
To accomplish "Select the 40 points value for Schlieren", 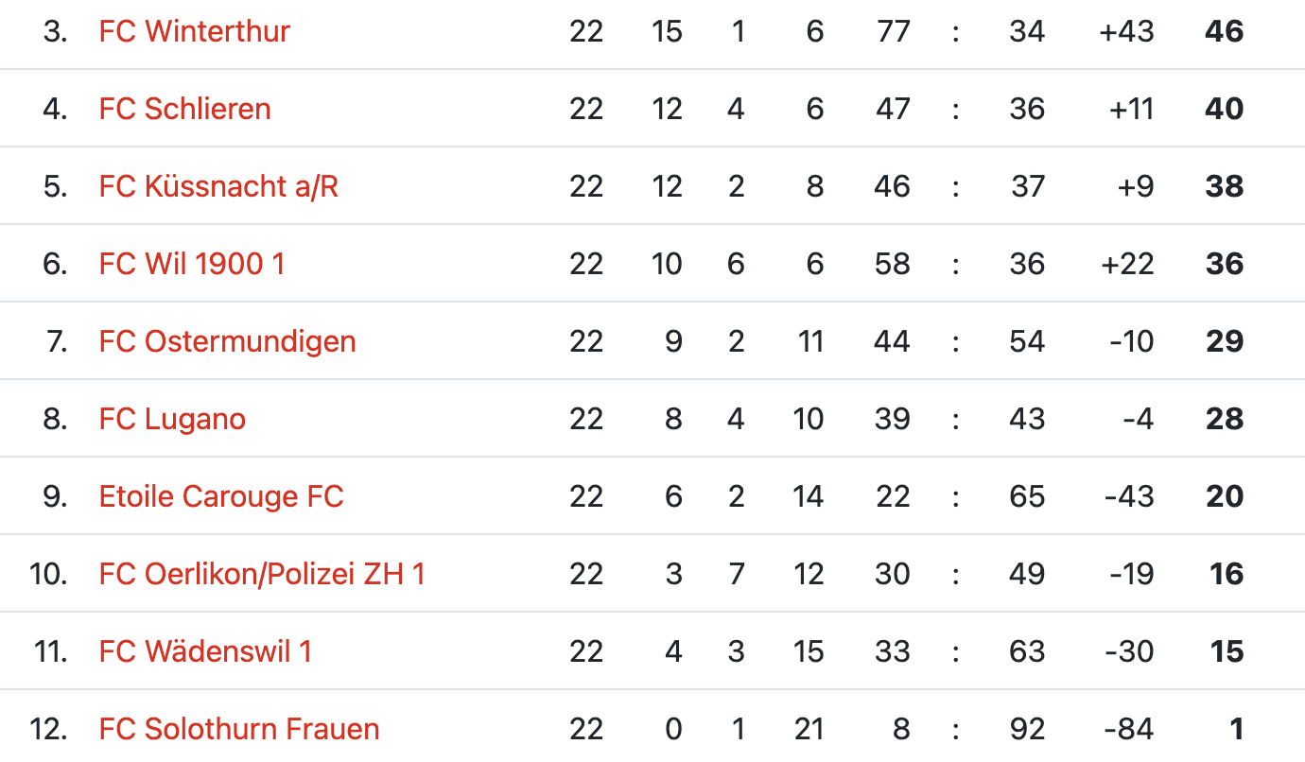I will click(x=1224, y=109).
